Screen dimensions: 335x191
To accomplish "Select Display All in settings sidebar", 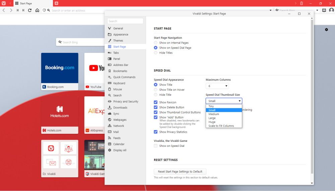I will 120,150.
